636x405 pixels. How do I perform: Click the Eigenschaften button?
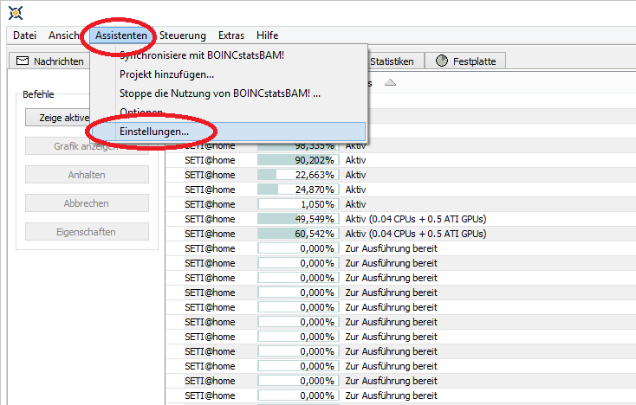87,232
